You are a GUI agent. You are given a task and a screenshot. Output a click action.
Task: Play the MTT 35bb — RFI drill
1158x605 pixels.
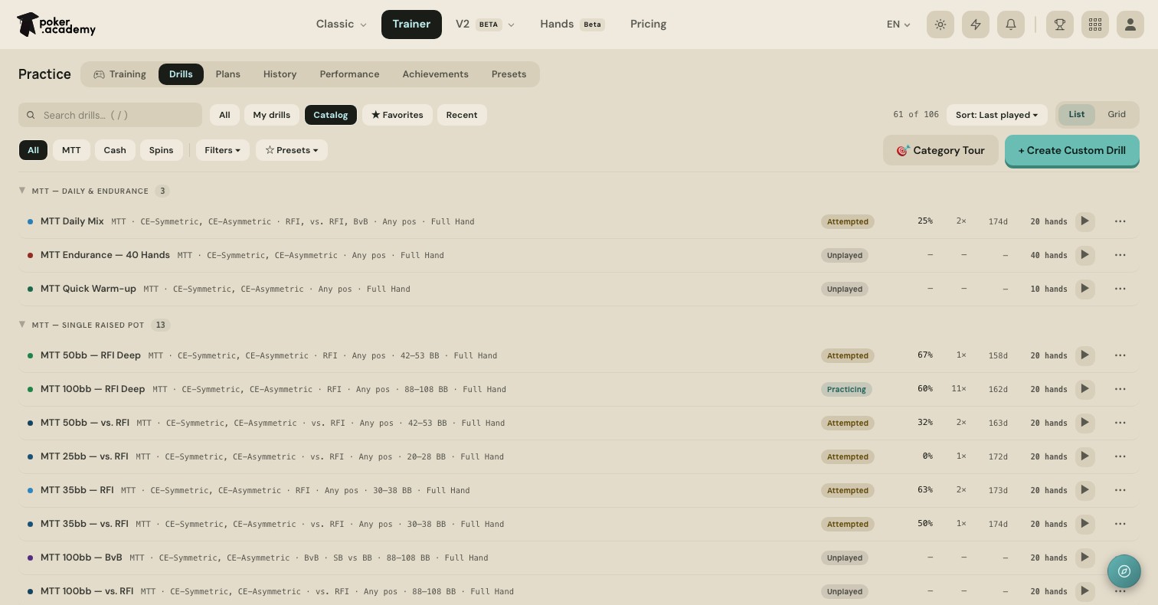pos(1084,490)
